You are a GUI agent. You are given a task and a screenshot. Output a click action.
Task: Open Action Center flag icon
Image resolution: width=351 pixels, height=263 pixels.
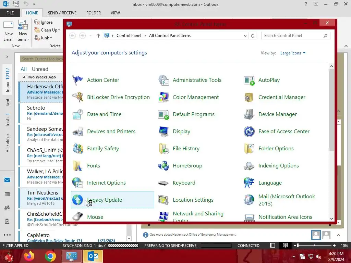78,80
